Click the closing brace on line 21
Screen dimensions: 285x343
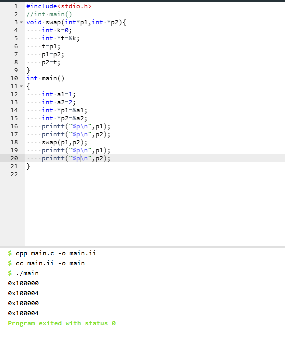(28, 166)
